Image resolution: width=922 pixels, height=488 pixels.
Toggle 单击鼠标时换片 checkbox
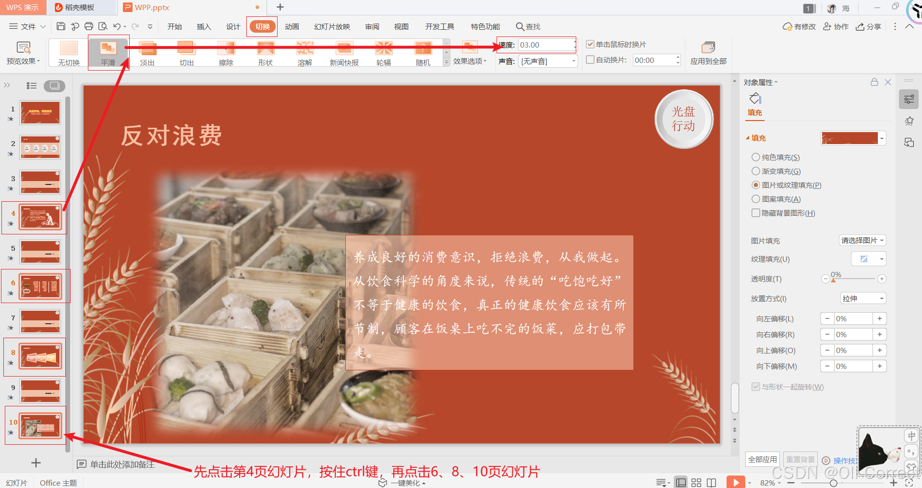pos(590,44)
